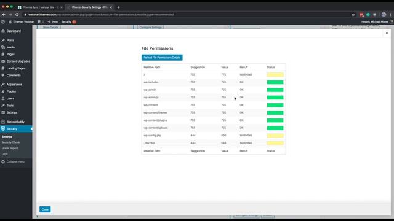Open Security notifications in admin bar
This screenshot has height=221, width=394.
68,22
